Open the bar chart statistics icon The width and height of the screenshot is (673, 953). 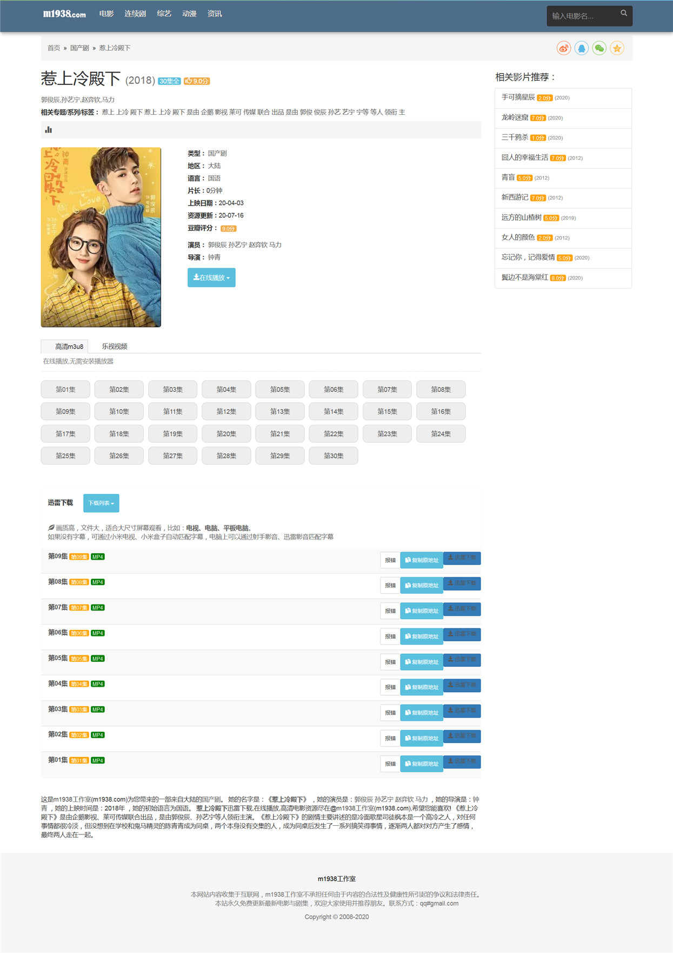pyautogui.click(x=49, y=130)
